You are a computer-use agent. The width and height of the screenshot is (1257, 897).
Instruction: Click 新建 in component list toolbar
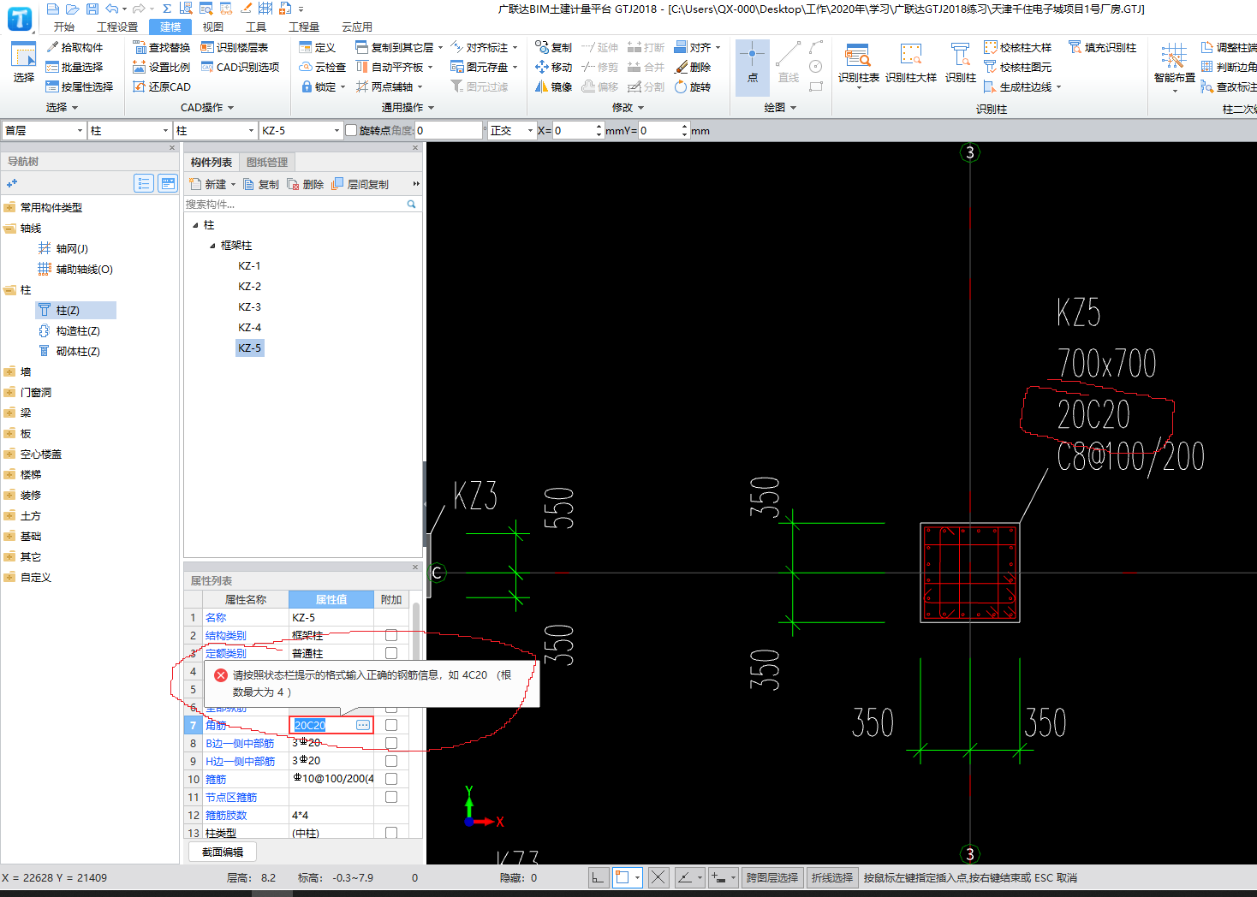click(211, 184)
